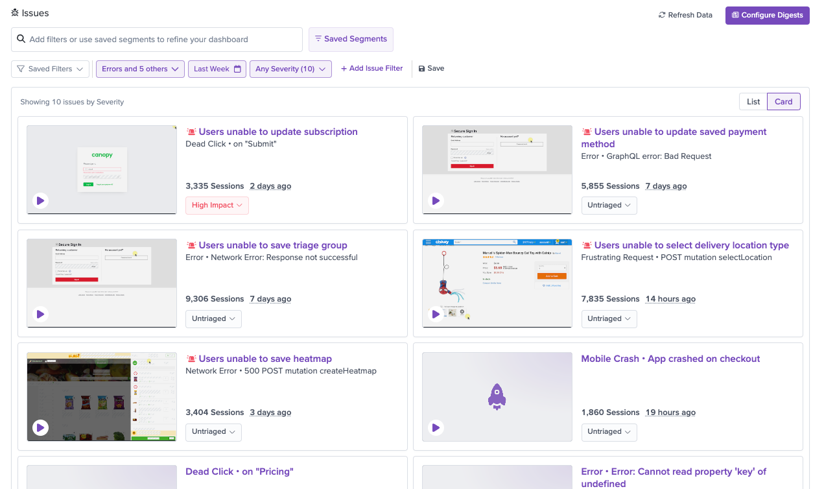Click the digest icon in Configure Digests

[735, 15]
